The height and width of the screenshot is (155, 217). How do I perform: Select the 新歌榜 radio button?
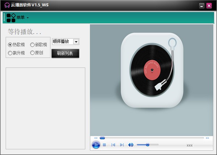tap(32, 45)
